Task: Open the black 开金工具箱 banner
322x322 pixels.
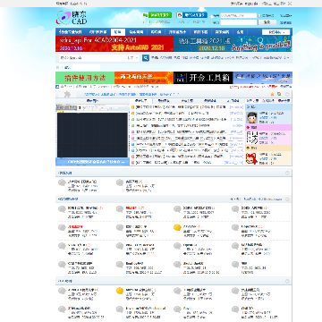Action: pos(203,78)
